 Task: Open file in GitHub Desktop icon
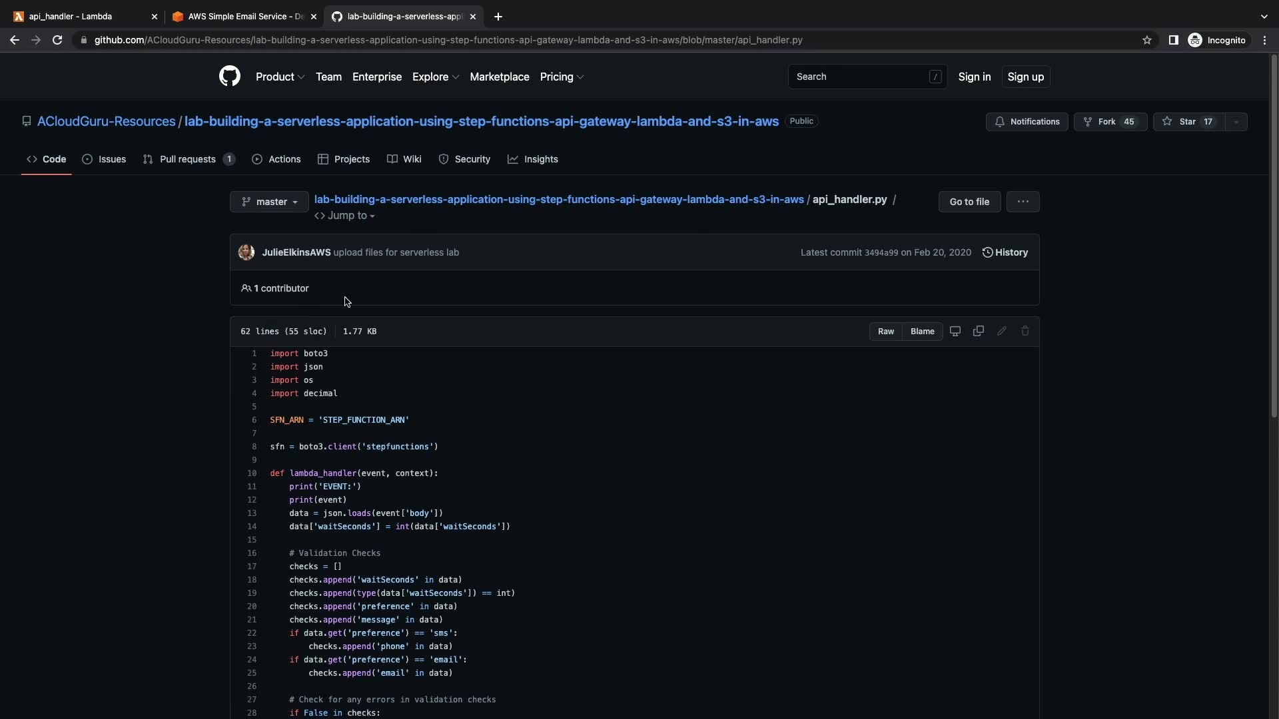955,332
